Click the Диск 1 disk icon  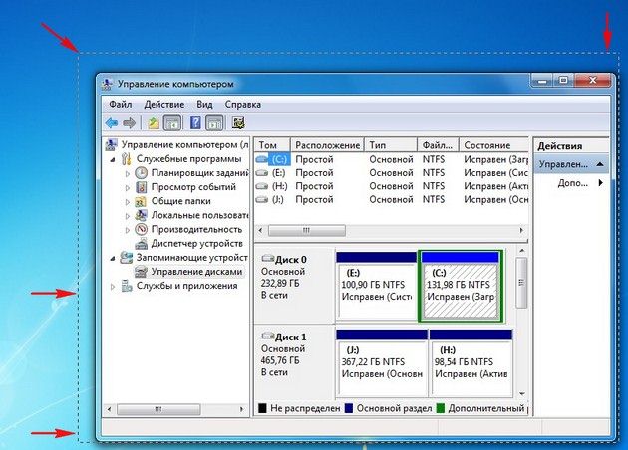click(x=267, y=336)
